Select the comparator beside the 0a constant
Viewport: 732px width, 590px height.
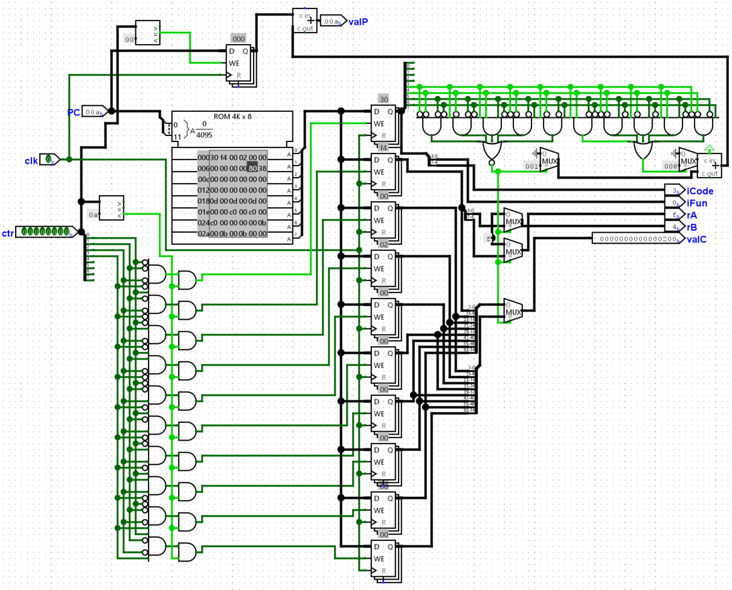tap(111, 208)
